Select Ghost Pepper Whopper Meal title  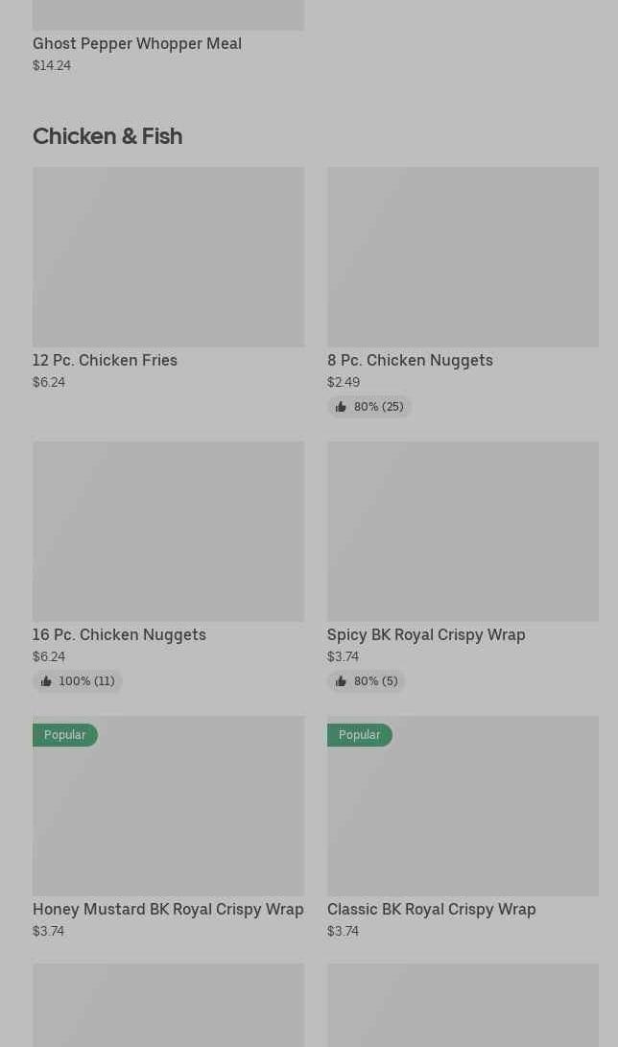137,43
